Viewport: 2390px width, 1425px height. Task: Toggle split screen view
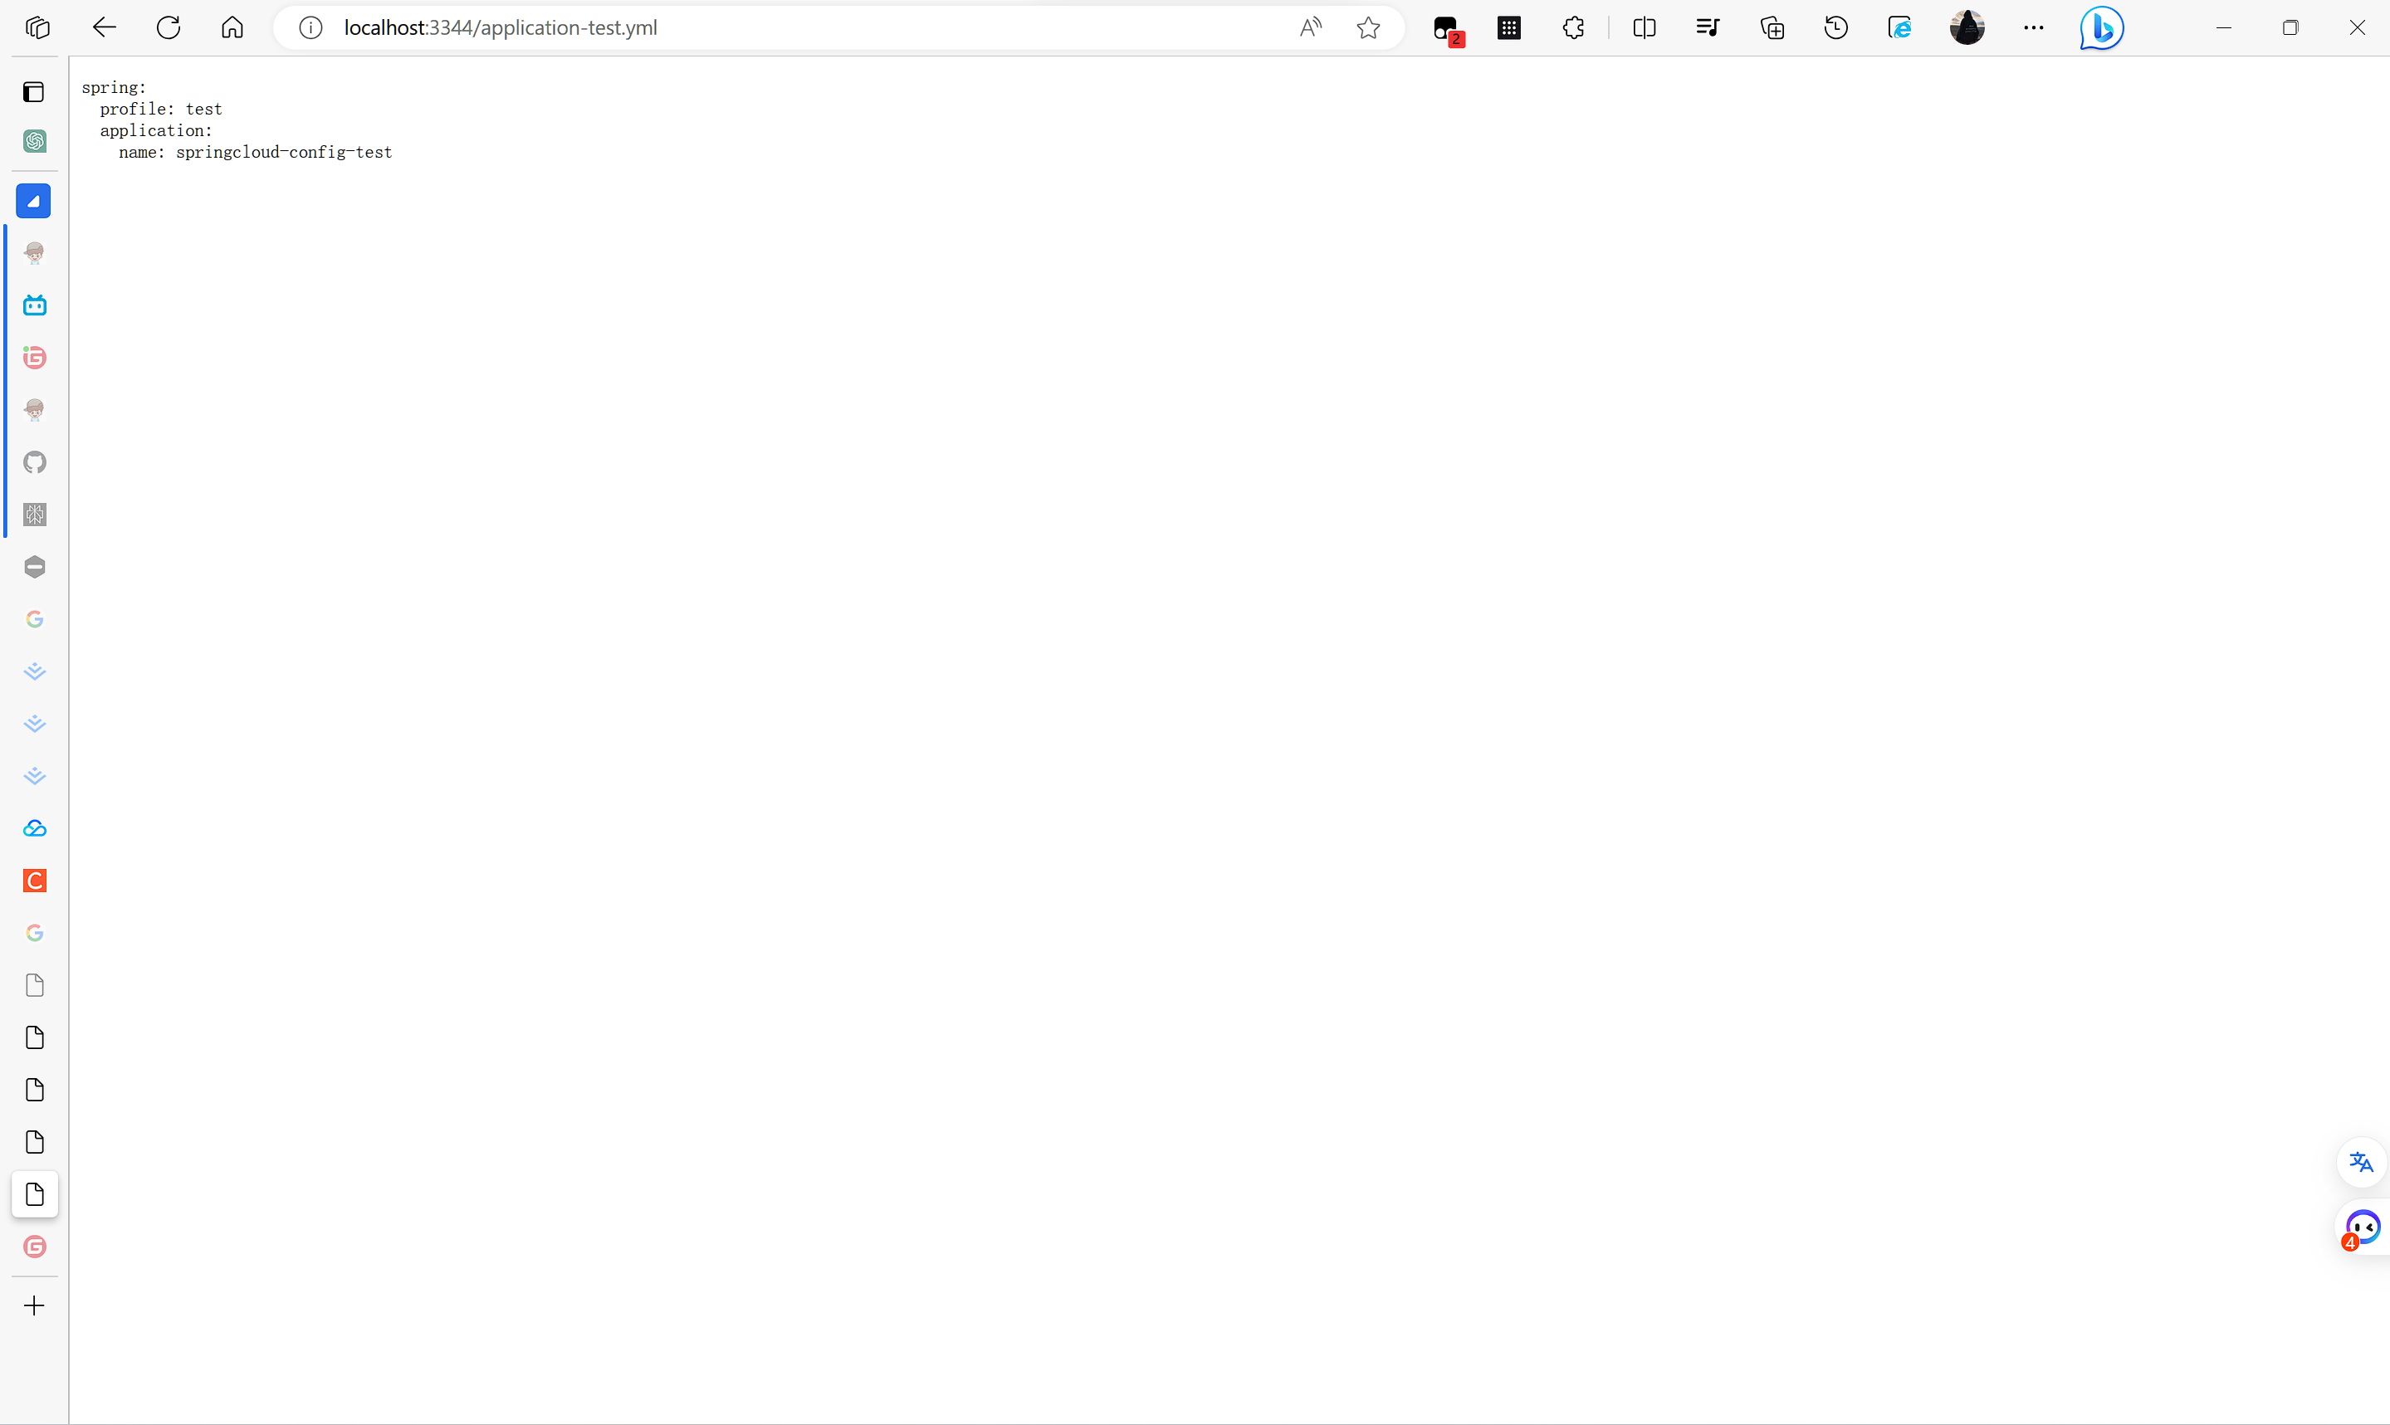(x=1644, y=28)
